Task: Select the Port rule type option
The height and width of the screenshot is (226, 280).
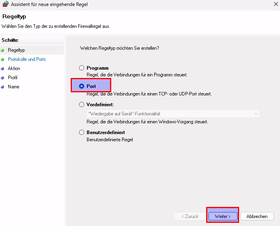Action: [x=82, y=86]
